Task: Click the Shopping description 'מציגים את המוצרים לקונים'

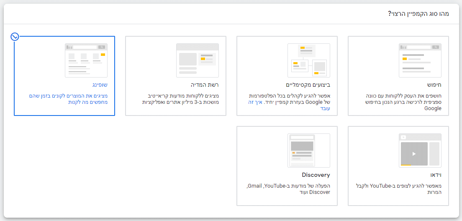Action: 68,99
